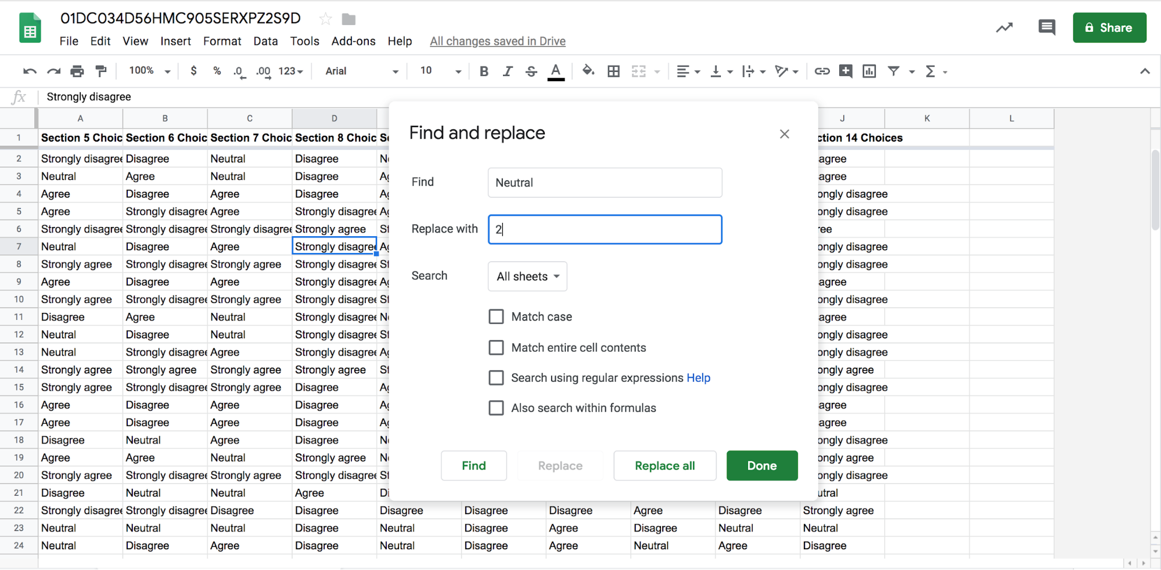This screenshot has width=1161, height=570.
Task: Open the 100% zoom dropdown
Action: point(149,71)
